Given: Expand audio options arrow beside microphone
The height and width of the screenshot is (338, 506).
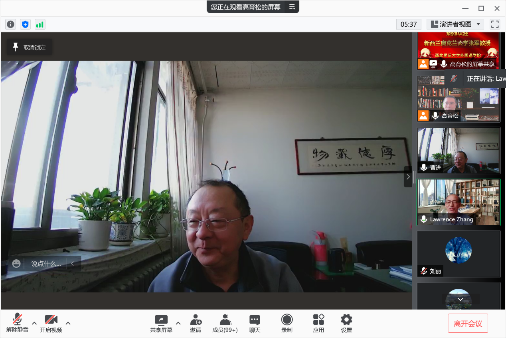Looking at the screenshot, I should (x=34, y=323).
